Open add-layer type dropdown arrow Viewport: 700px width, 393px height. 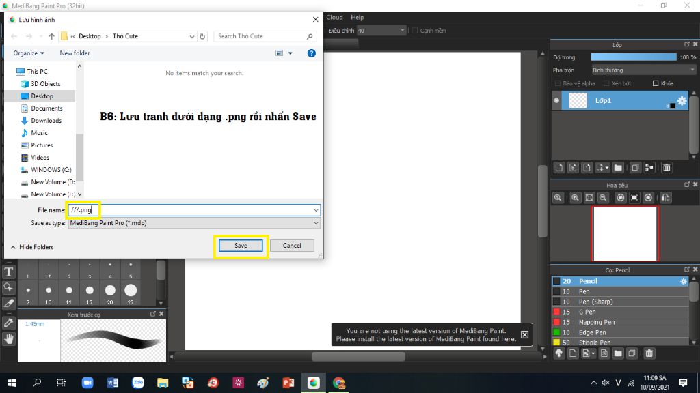coord(607,168)
